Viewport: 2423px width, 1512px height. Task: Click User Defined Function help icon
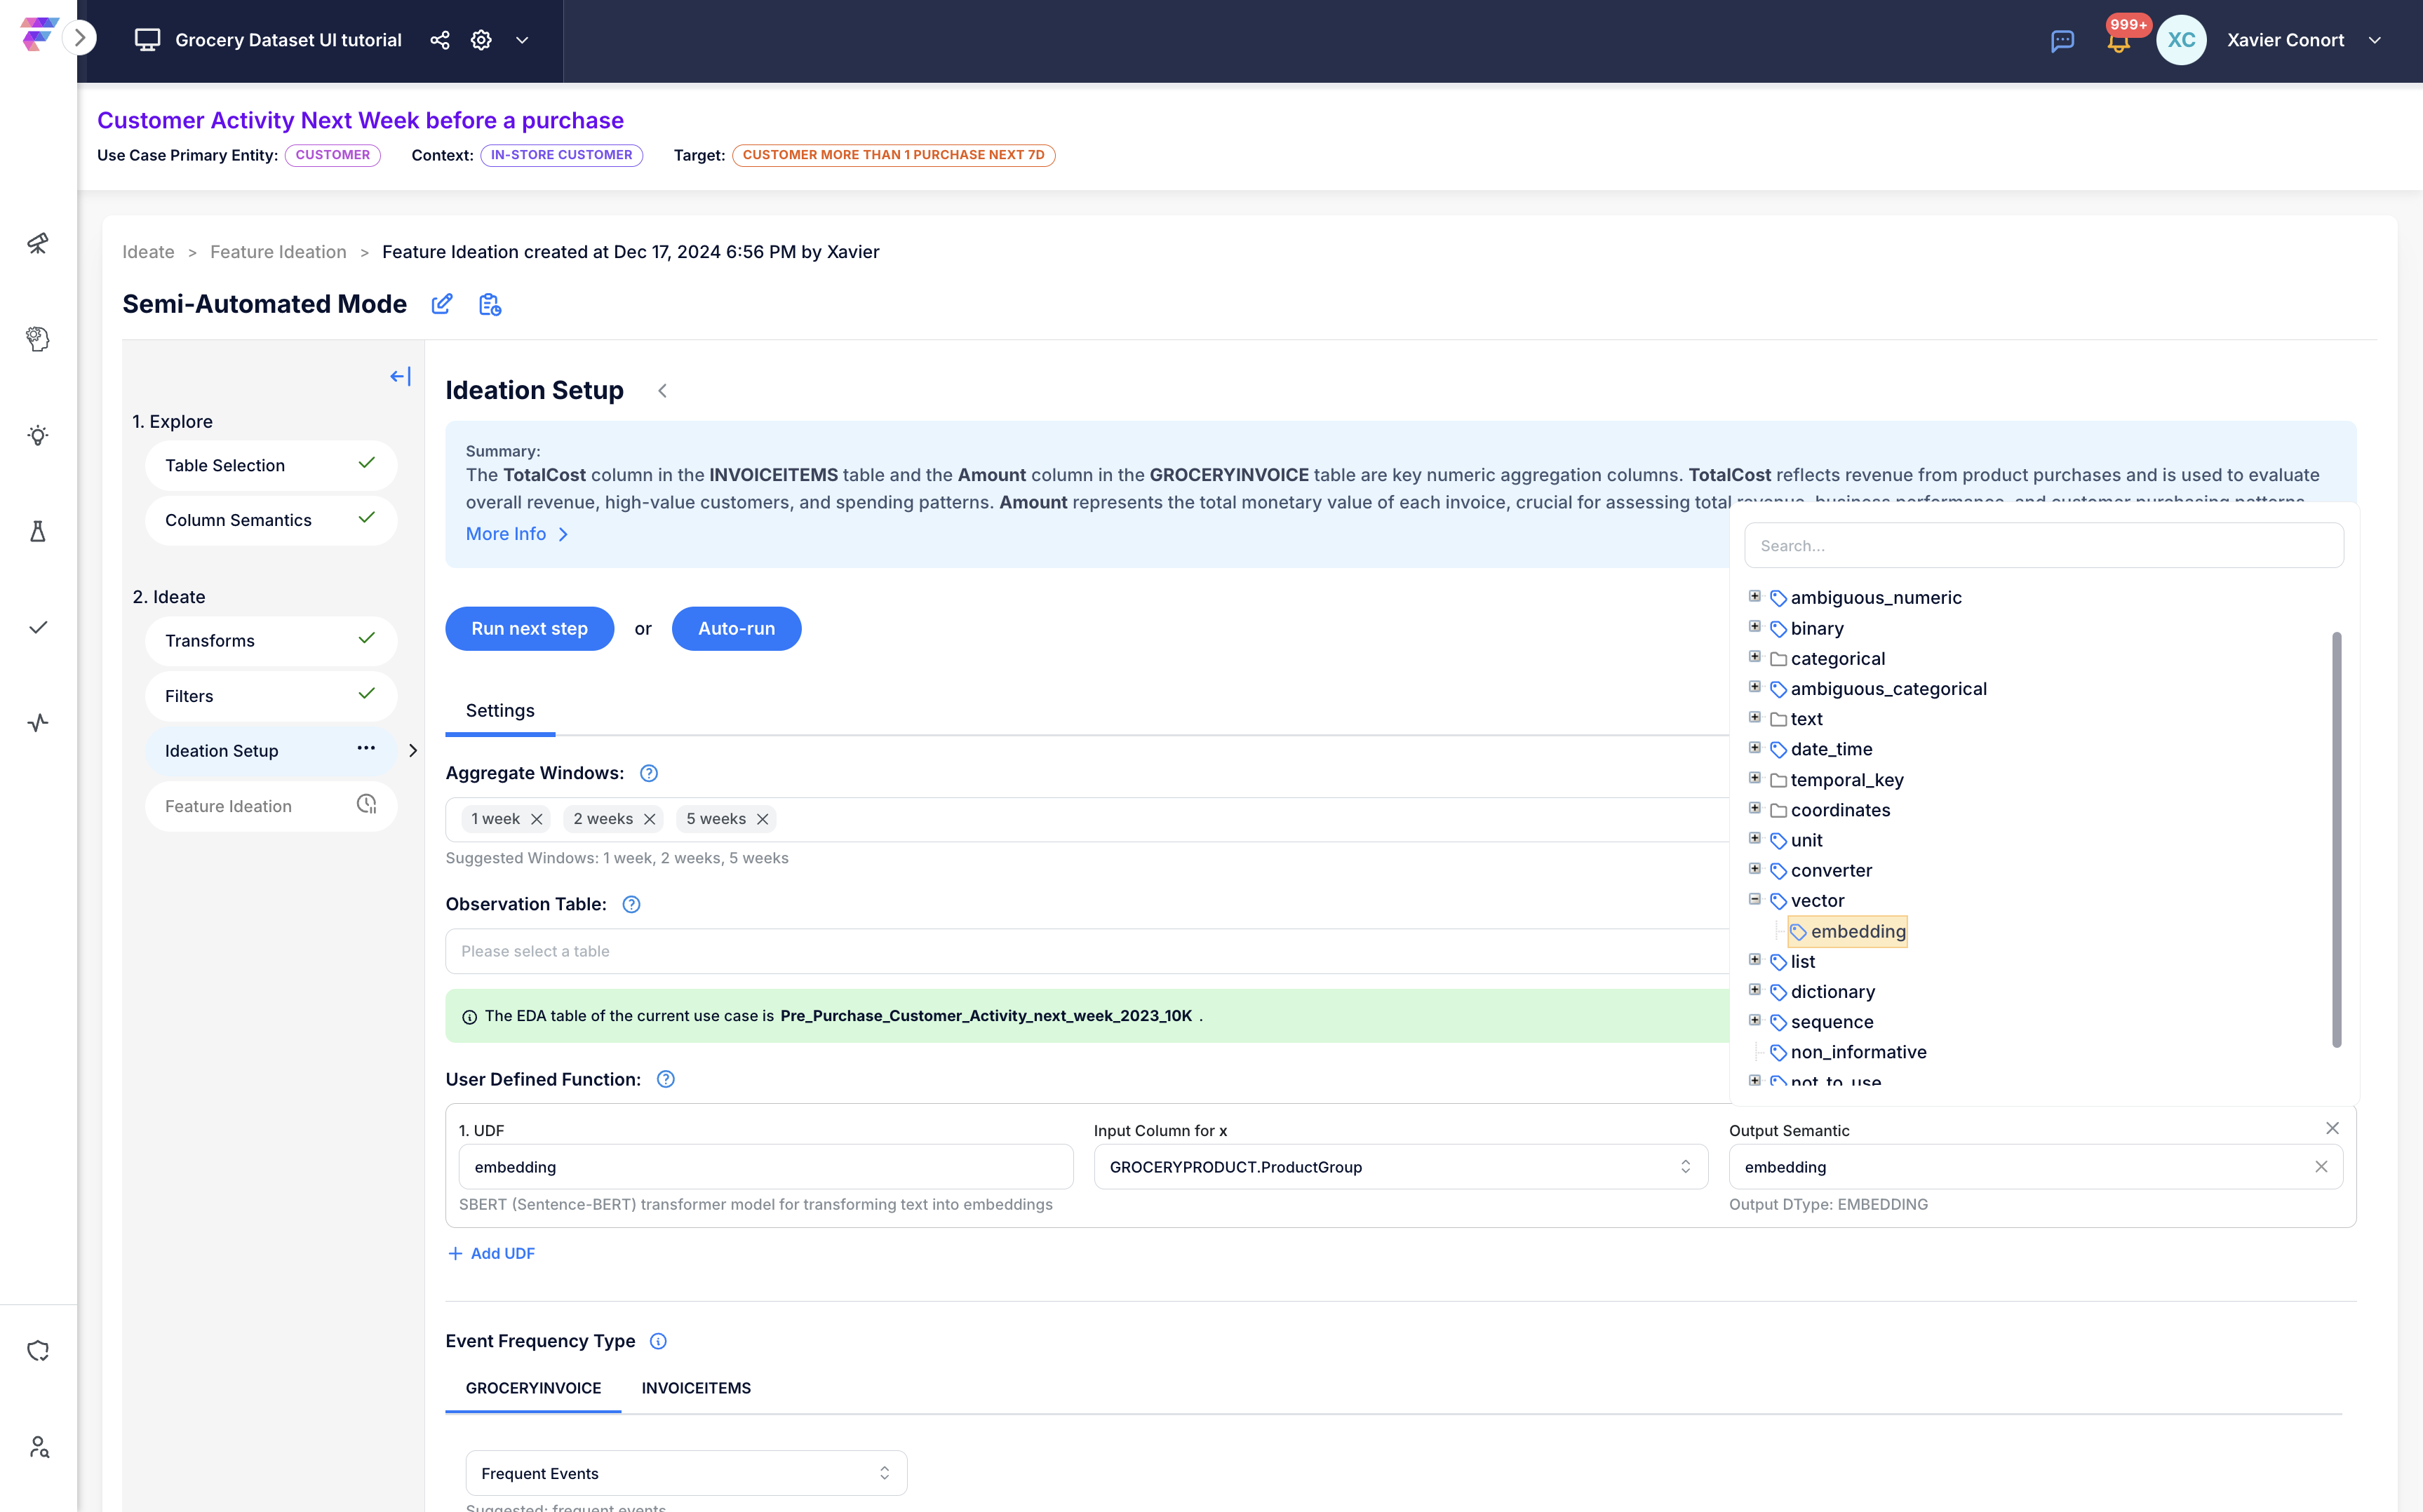tap(666, 1079)
